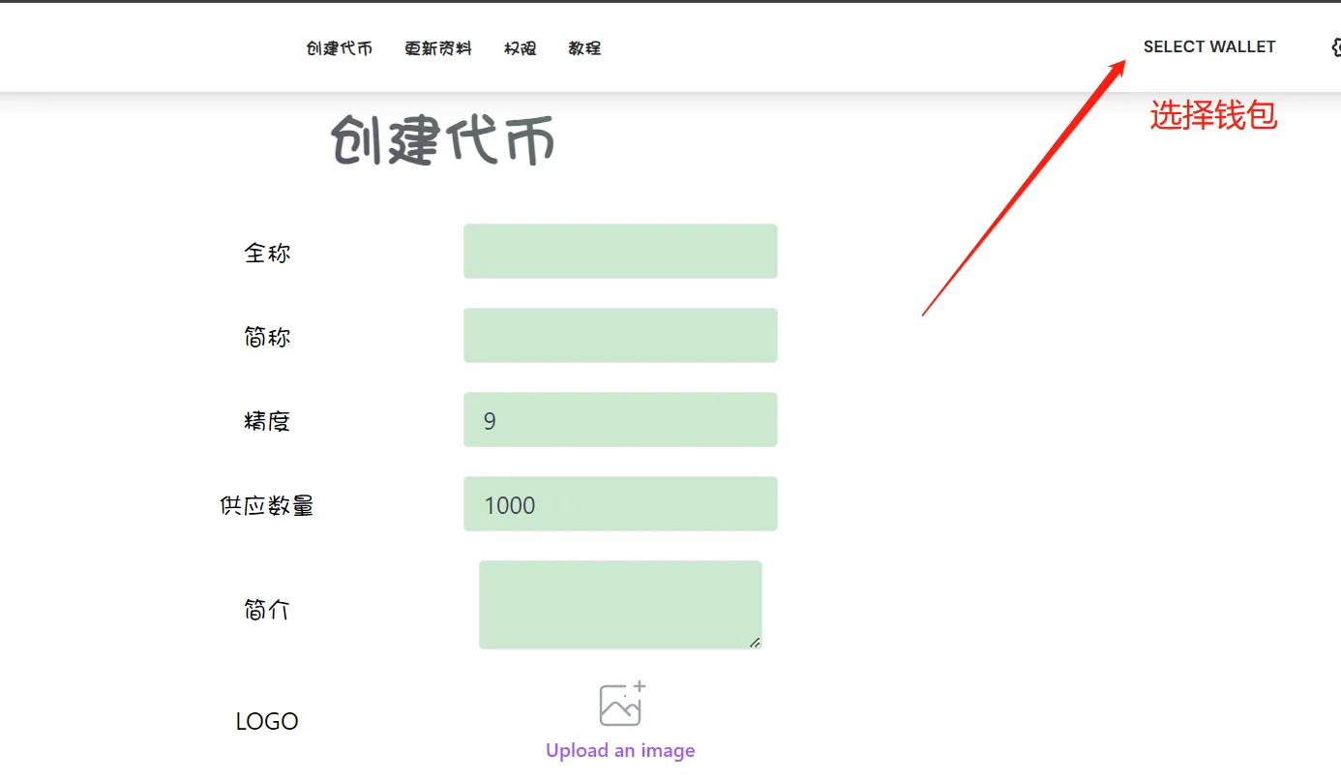Open the 教程 nav menu item
1341x782 pixels.
pos(584,48)
